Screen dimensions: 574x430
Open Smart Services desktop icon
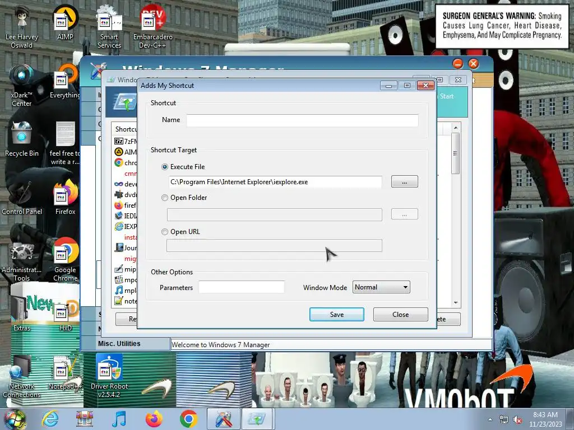pos(109,27)
